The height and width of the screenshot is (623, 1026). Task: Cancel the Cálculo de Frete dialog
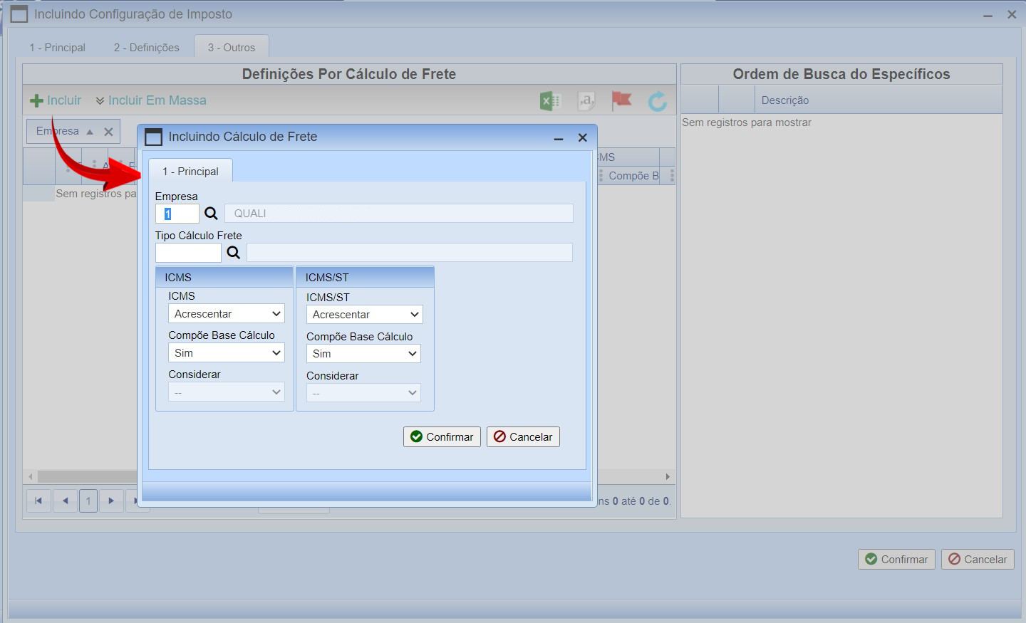coord(523,437)
